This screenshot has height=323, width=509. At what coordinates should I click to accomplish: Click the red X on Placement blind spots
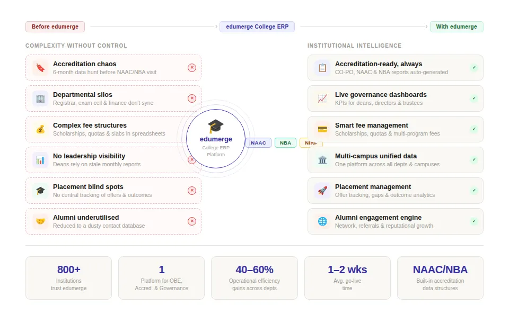tap(192, 191)
